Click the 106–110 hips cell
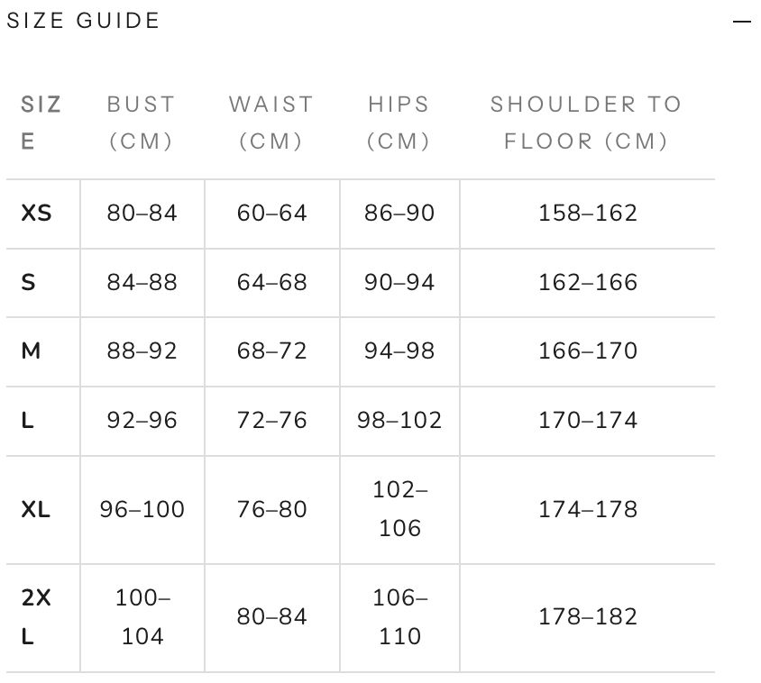Image resolution: width=761 pixels, height=683 pixels. pyautogui.click(x=400, y=617)
